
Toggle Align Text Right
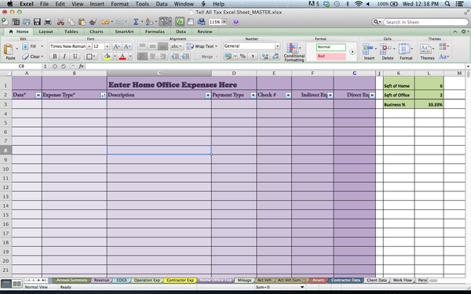(162, 56)
